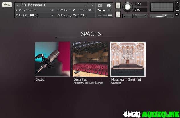Image resolution: width=180 pixels, height=118 pixels.
Task: Select the Studio space thumbnail
Action: [52, 59]
